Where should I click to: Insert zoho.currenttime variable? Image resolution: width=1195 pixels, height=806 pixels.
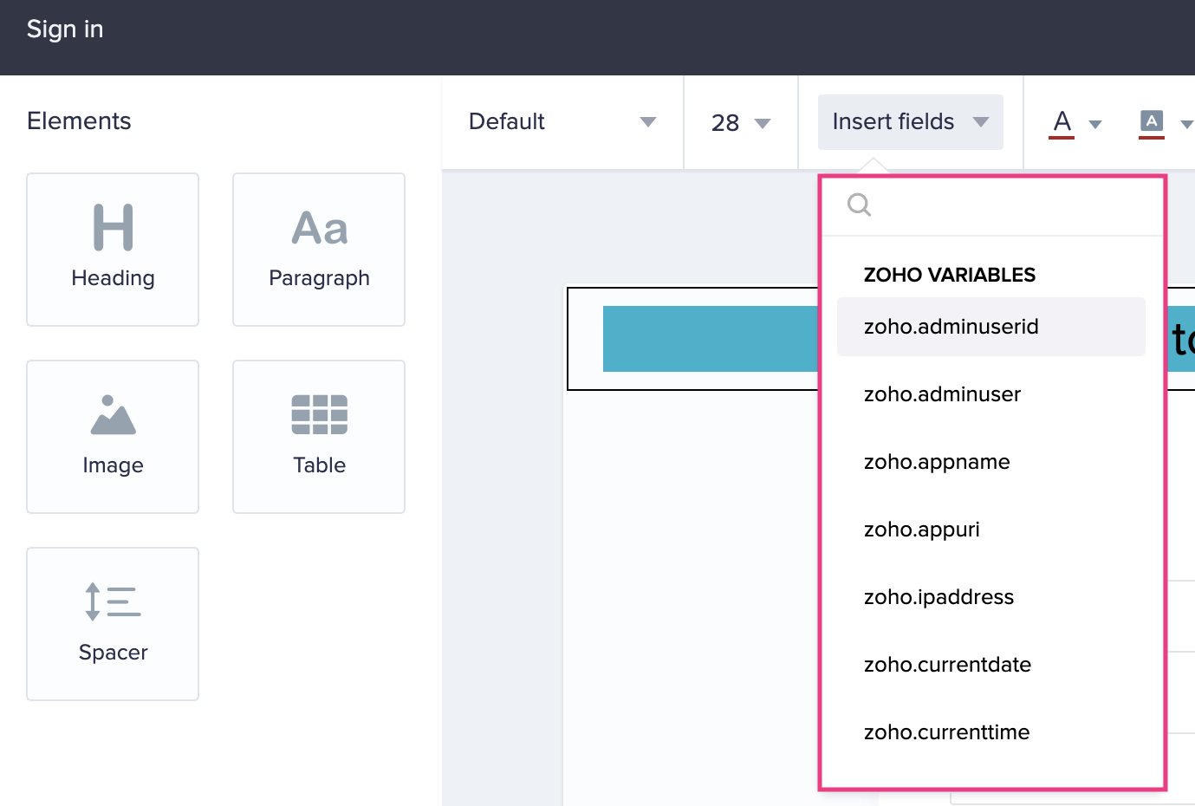click(x=945, y=731)
